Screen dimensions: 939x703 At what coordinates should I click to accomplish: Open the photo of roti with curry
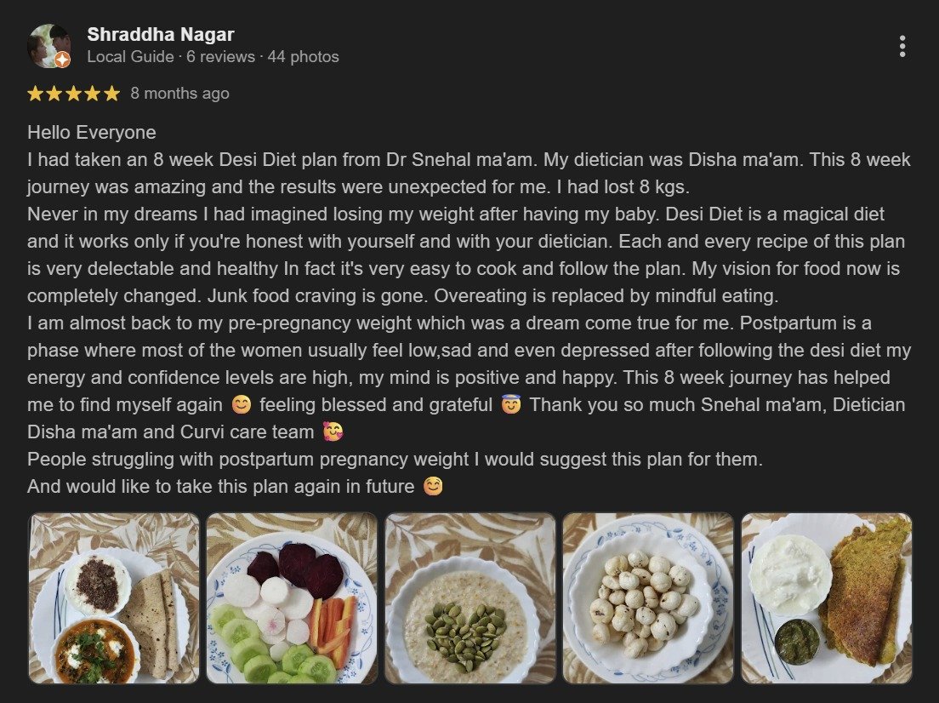click(x=114, y=597)
